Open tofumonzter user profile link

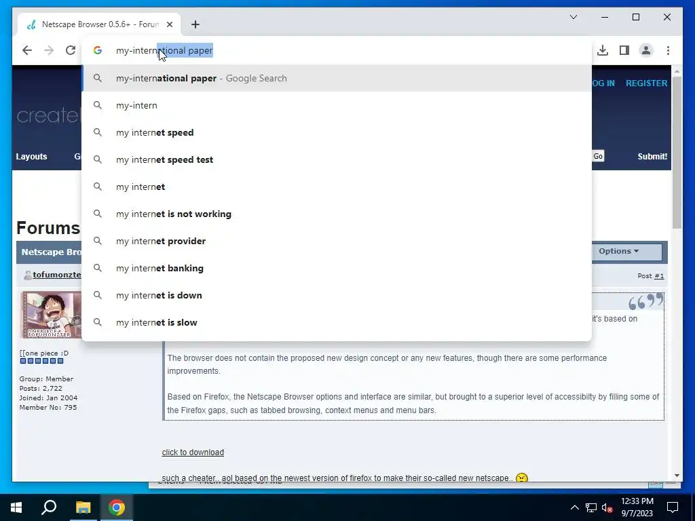[57, 275]
